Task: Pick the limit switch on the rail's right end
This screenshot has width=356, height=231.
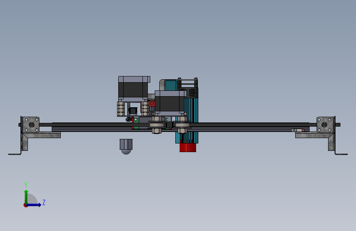Action: 299,130
